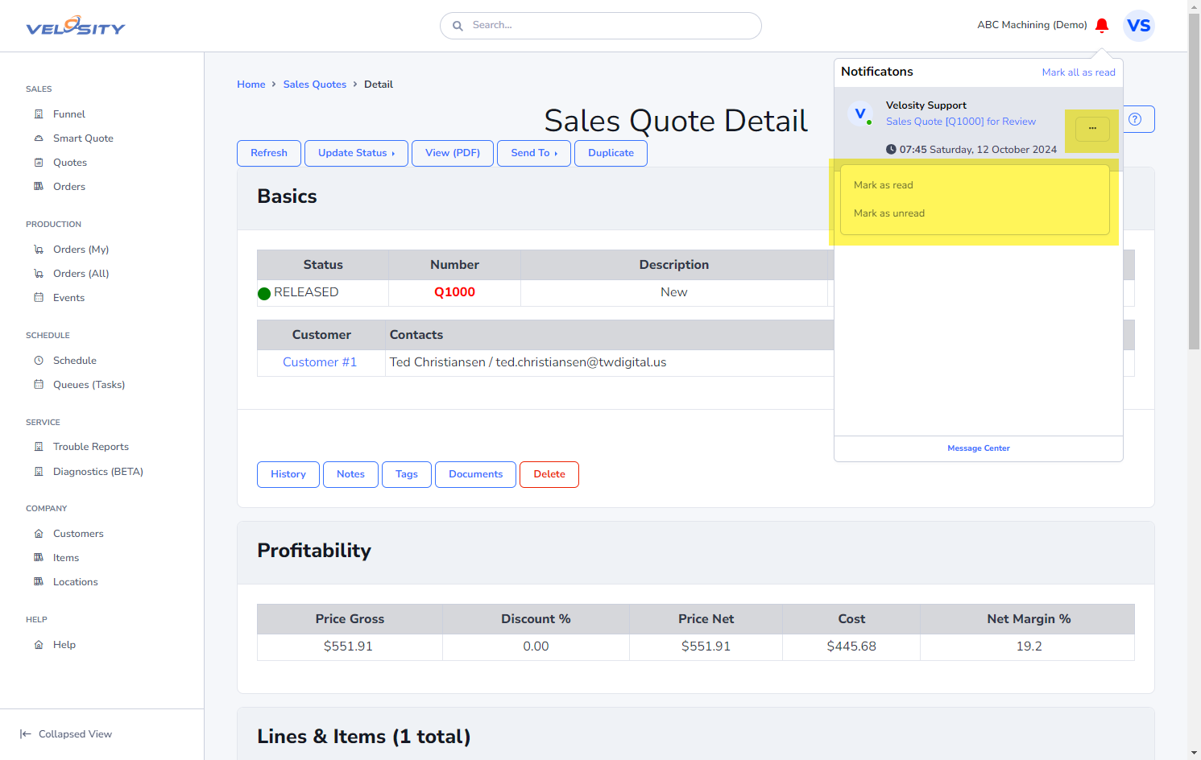Click the Diagnostics (BETA) icon

(x=39, y=472)
